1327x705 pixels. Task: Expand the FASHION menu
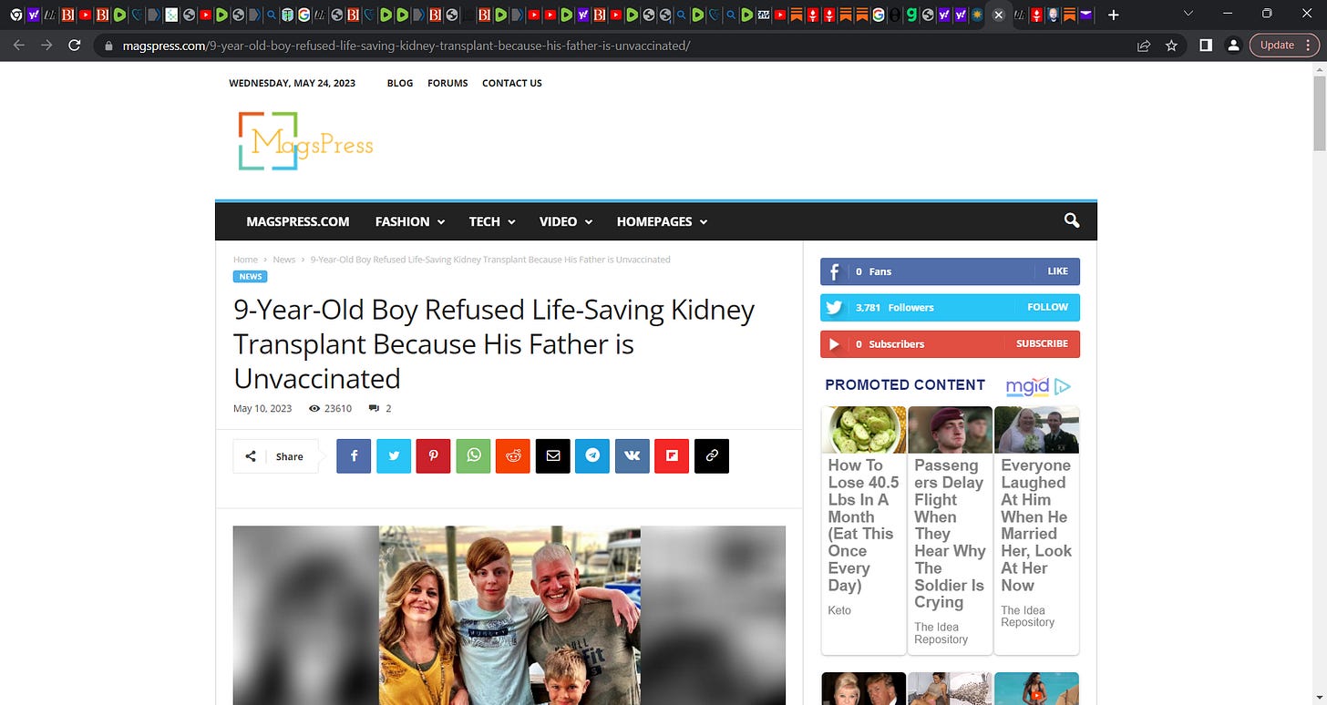click(410, 221)
